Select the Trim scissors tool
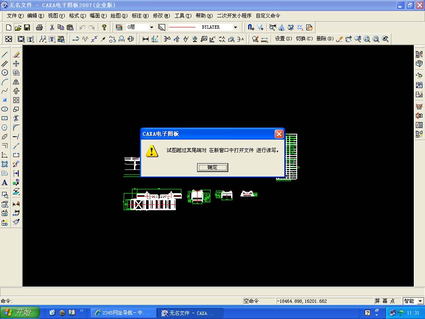Viewport: 425px width, 319px height. click(x=16, y=118)
